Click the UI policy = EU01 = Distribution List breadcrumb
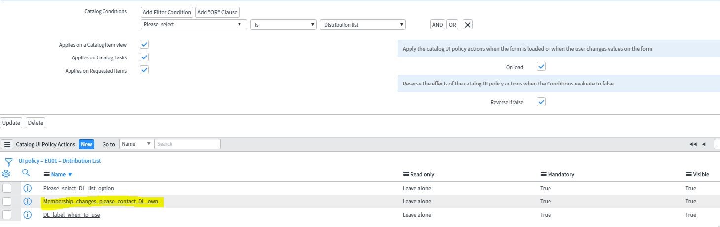Viewport: 720px width, 227px height. 60,161
